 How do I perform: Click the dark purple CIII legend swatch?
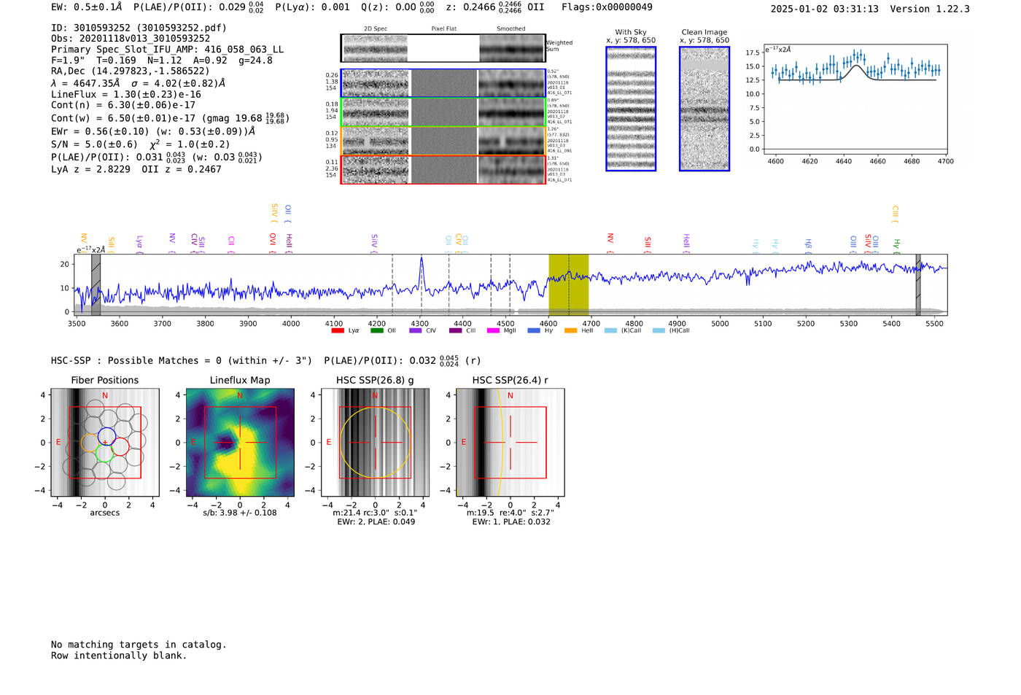coord(455,330)
